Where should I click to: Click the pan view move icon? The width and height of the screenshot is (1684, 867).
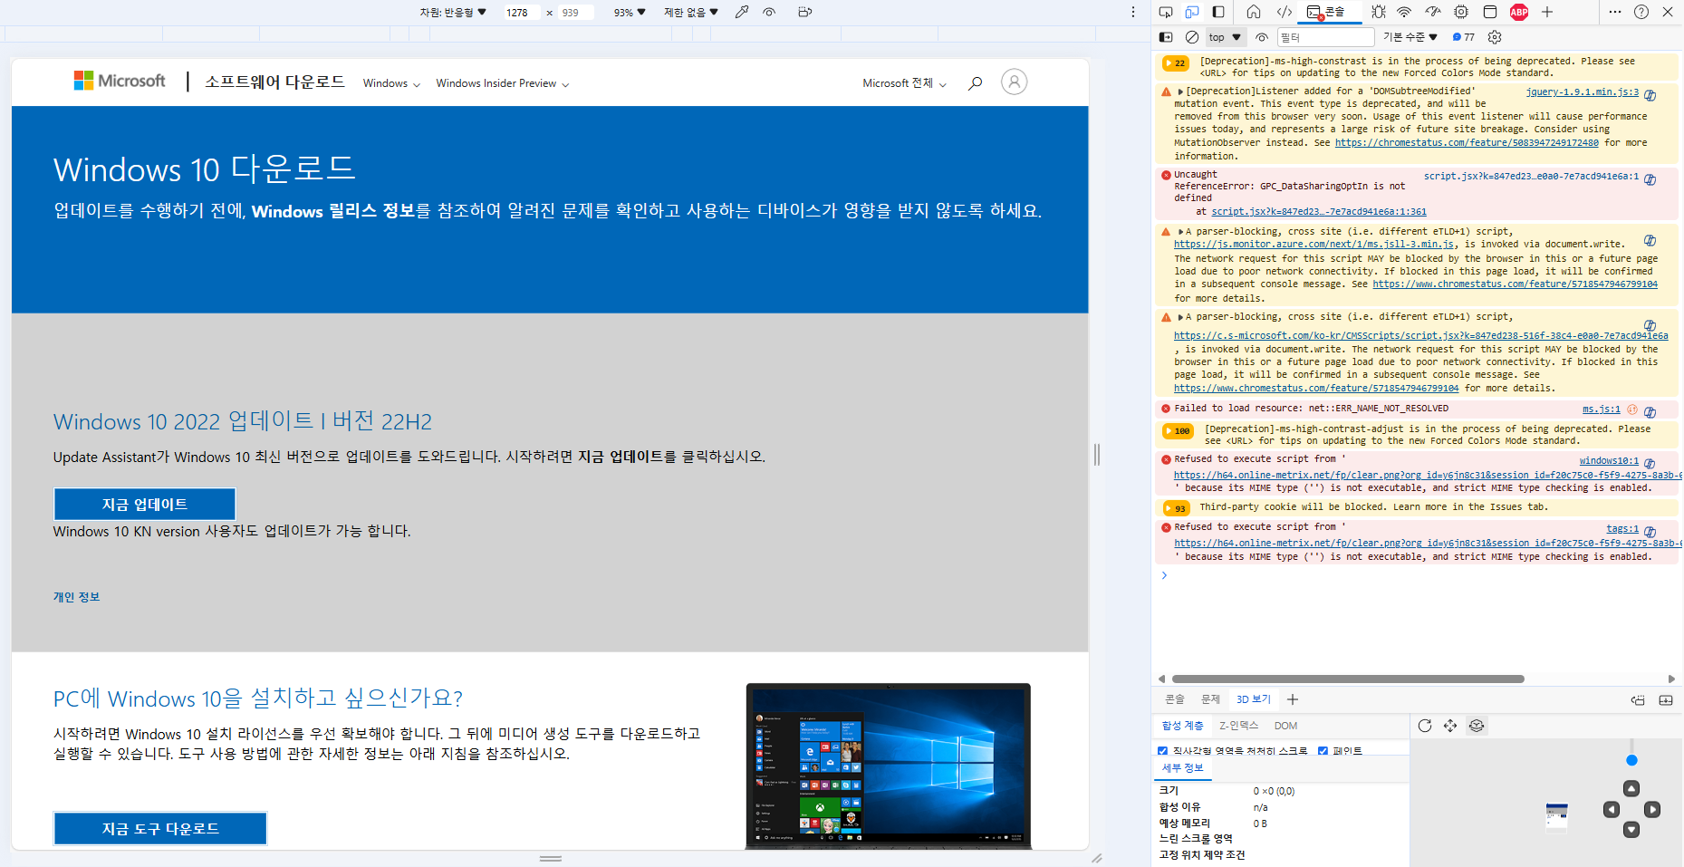click(1450, 726)
